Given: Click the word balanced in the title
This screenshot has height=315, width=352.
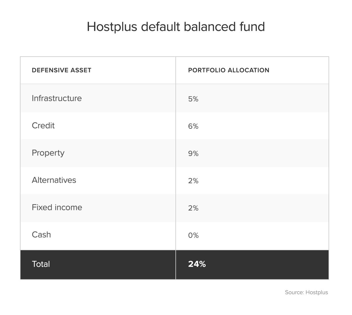Looking at the screenshot, I should pyautogui.click(x=208, y=27).
